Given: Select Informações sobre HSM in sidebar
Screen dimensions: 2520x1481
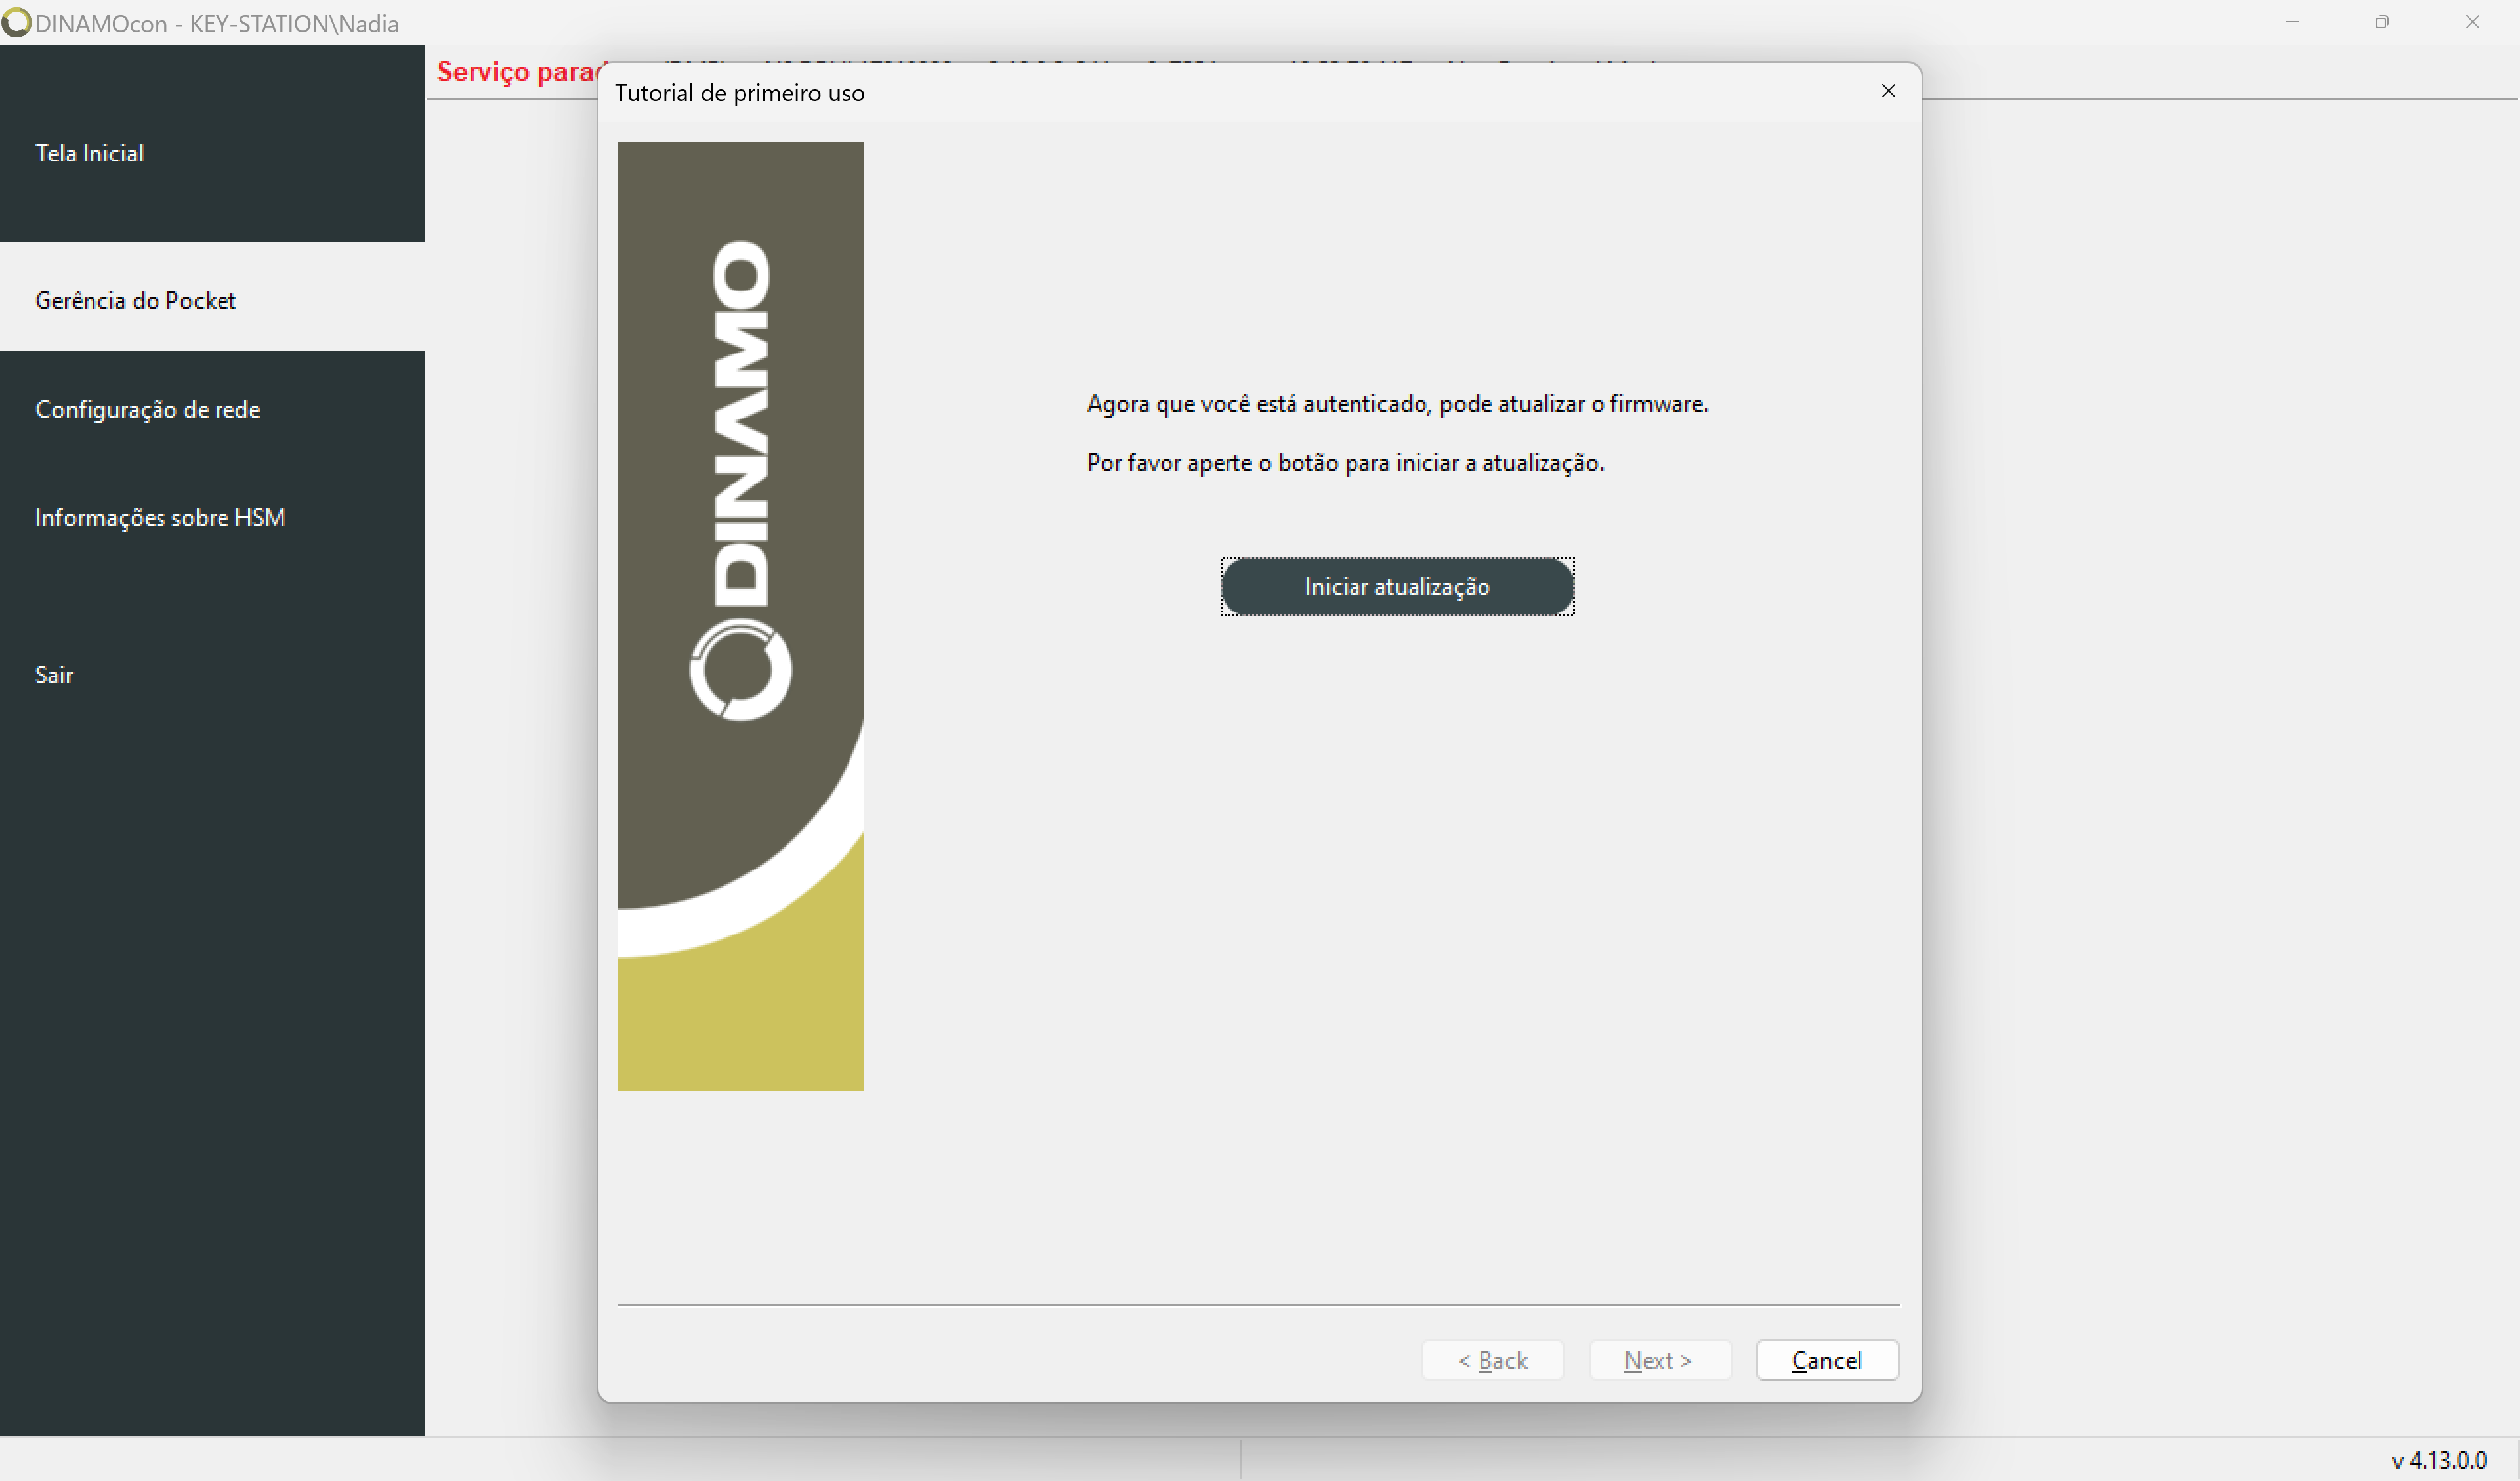Looking at the screenshot, I should click(160, 517).
